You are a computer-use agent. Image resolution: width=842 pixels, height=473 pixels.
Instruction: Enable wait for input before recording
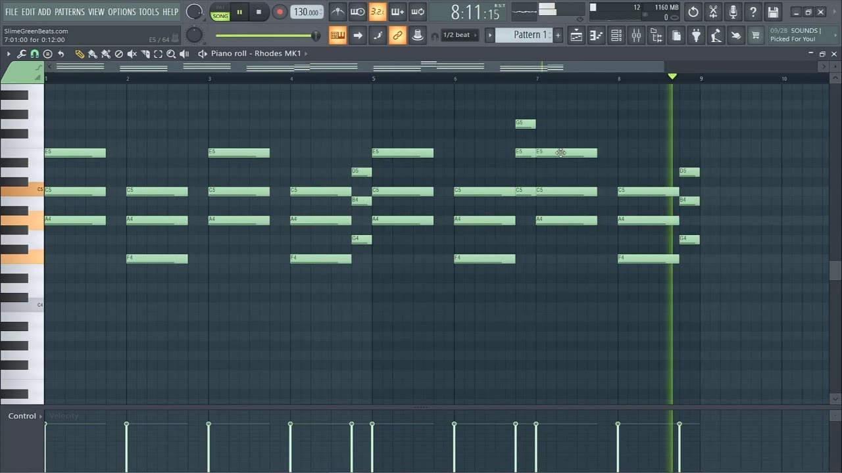[358, 12]
